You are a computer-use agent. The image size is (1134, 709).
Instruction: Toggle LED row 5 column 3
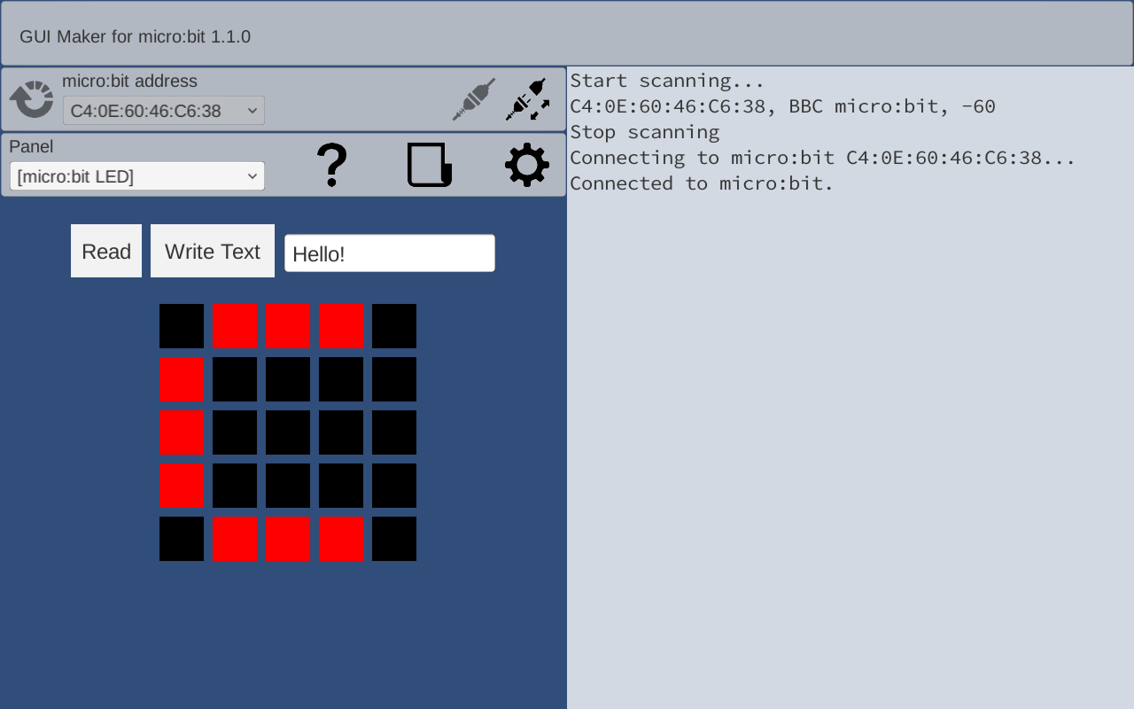point(288,539)
